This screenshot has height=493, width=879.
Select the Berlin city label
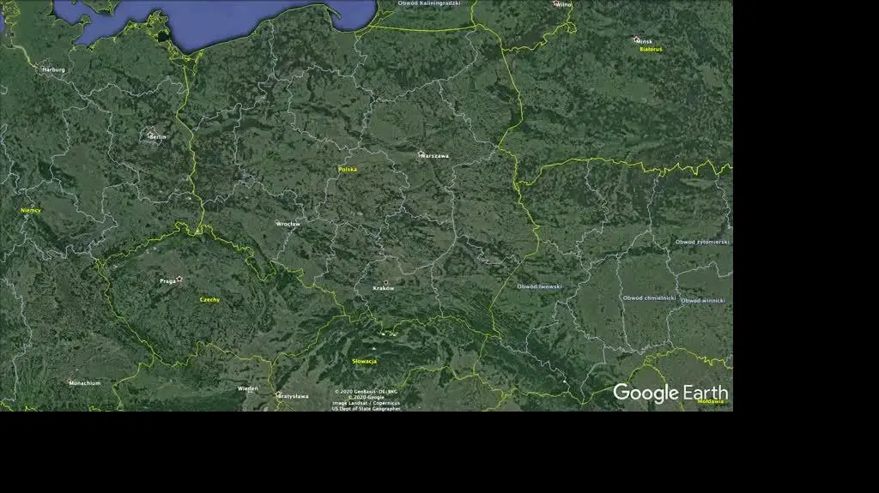pos(159,137)
